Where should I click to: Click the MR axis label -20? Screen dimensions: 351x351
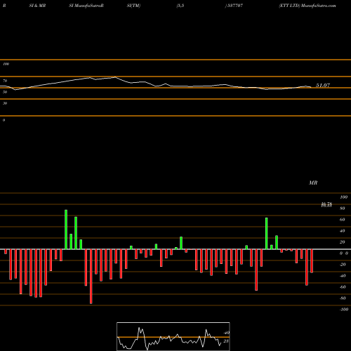point(343,265)
